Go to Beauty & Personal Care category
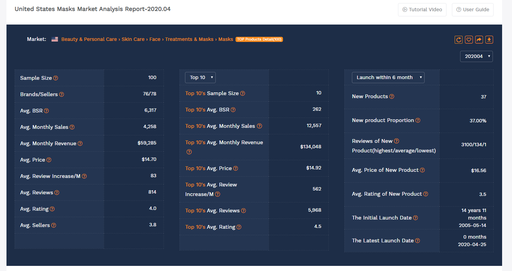The width and height of the screenshot is (512, 271). 89,39
